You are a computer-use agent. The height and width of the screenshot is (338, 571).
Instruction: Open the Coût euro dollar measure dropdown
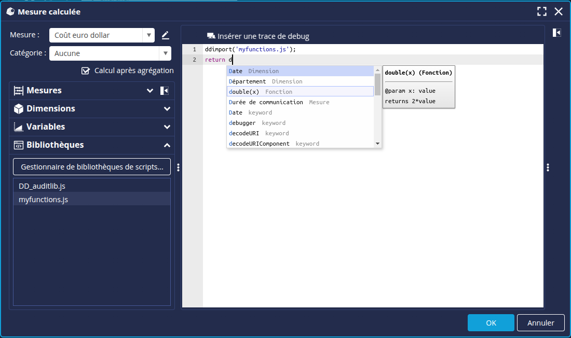[149, 35]
